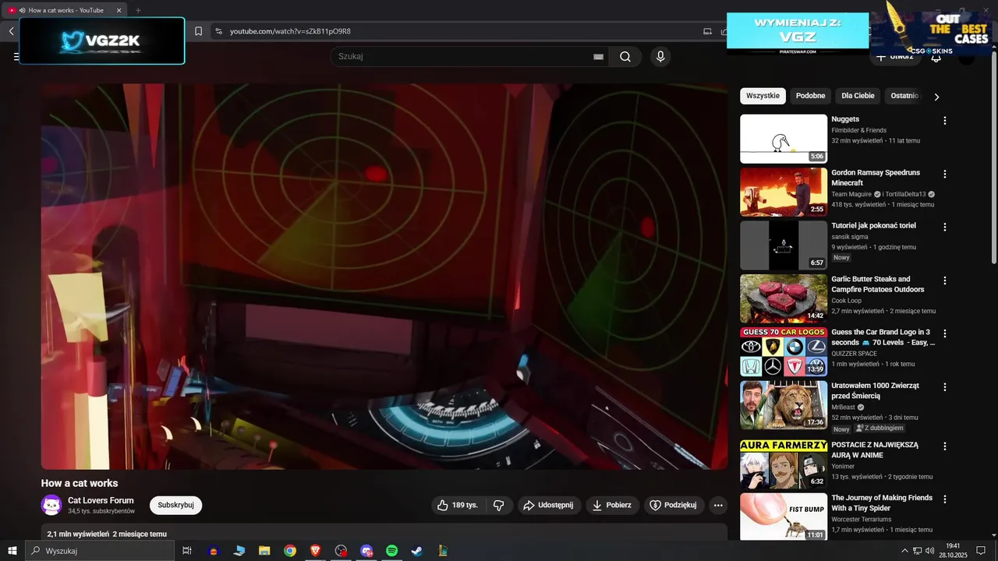
Task: Open League of Legends taskbar icon
Action: pyautogui.click(x=443, y=551)
